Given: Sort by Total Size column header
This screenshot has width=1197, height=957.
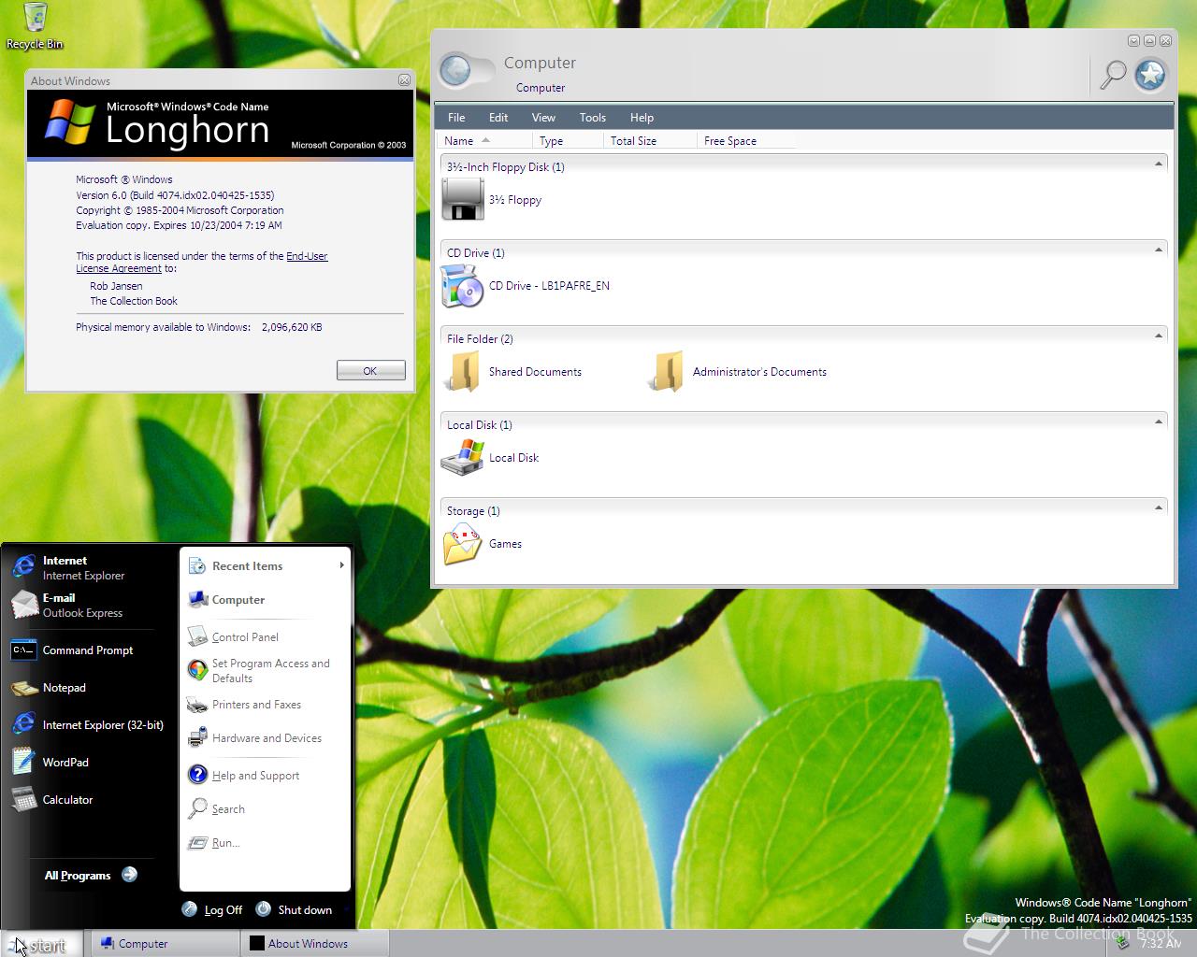Looking at the screenshot, I should point(650,140).
